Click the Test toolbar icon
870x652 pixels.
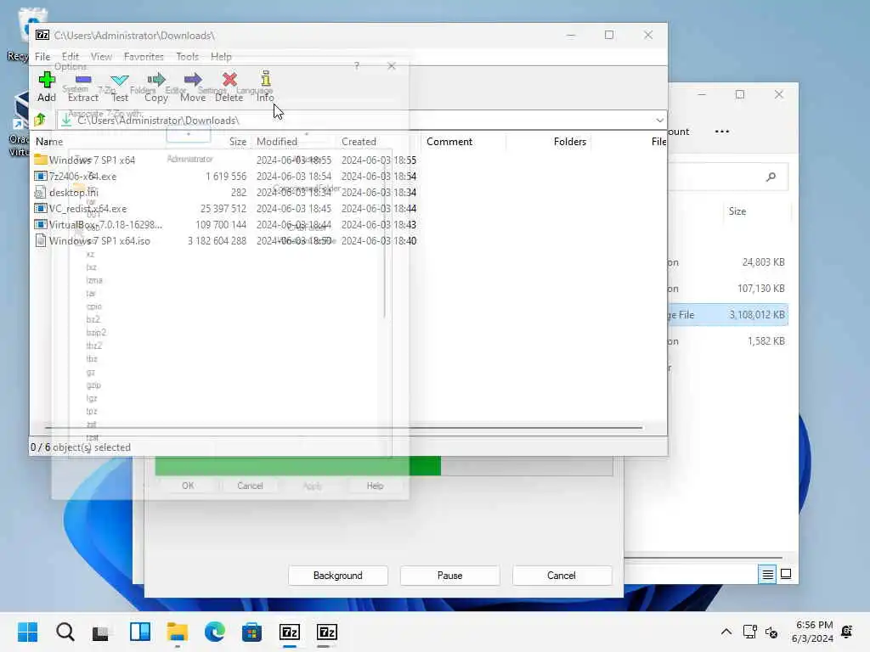pos(119,81)
